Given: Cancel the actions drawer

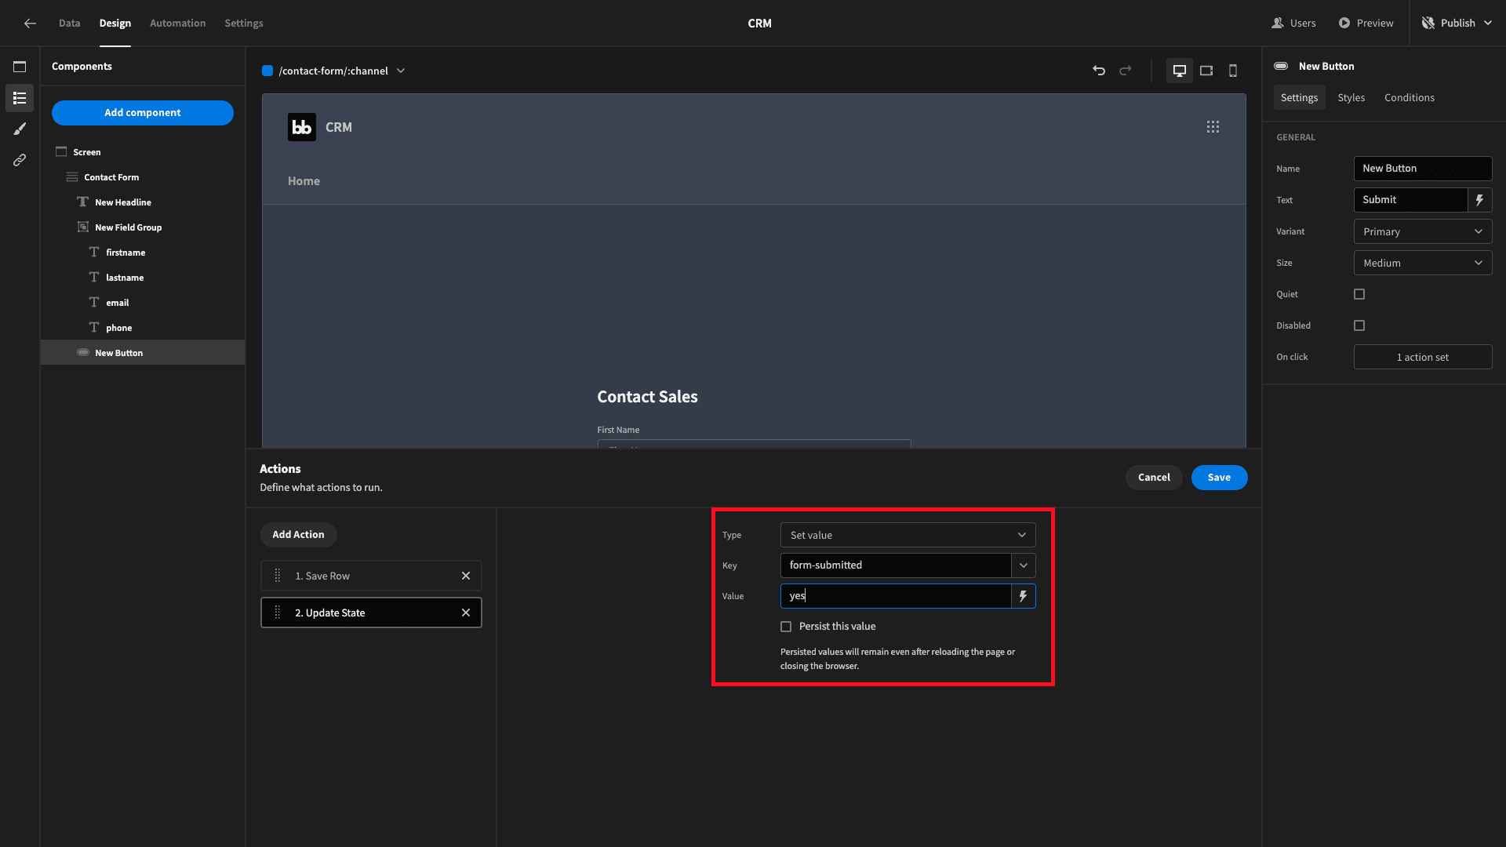Looking at the screenshot, I should point(1154,477).
